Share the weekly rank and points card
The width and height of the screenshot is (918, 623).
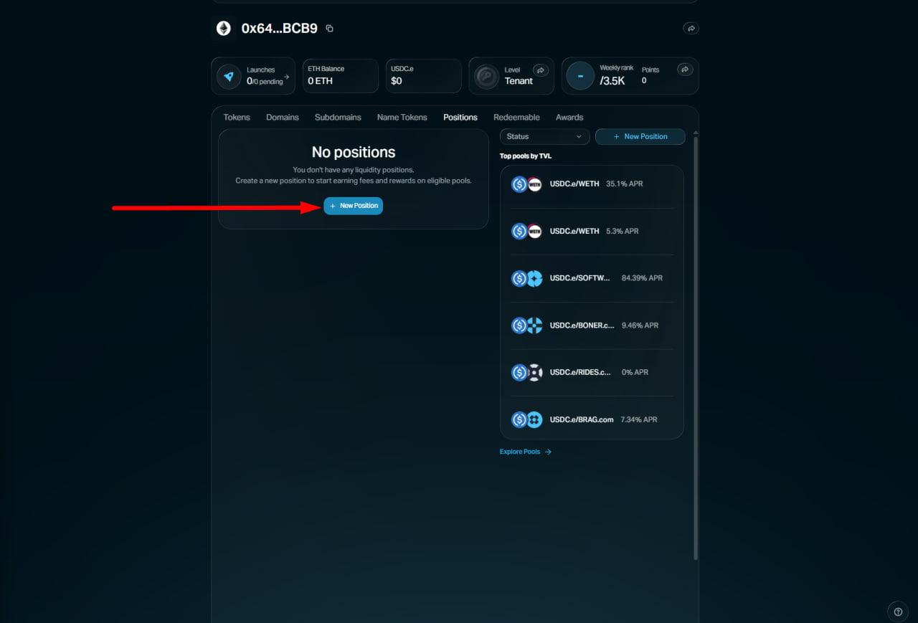[685, 70]
